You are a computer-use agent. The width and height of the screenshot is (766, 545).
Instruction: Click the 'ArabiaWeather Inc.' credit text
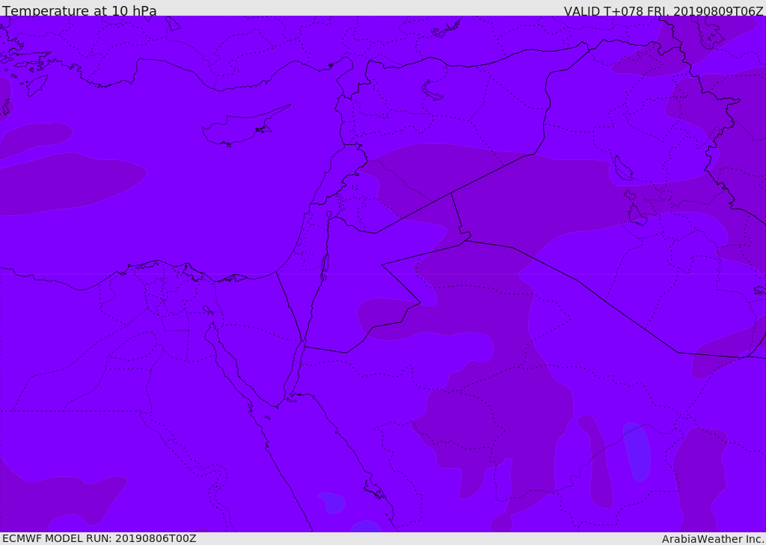(713, 539)
